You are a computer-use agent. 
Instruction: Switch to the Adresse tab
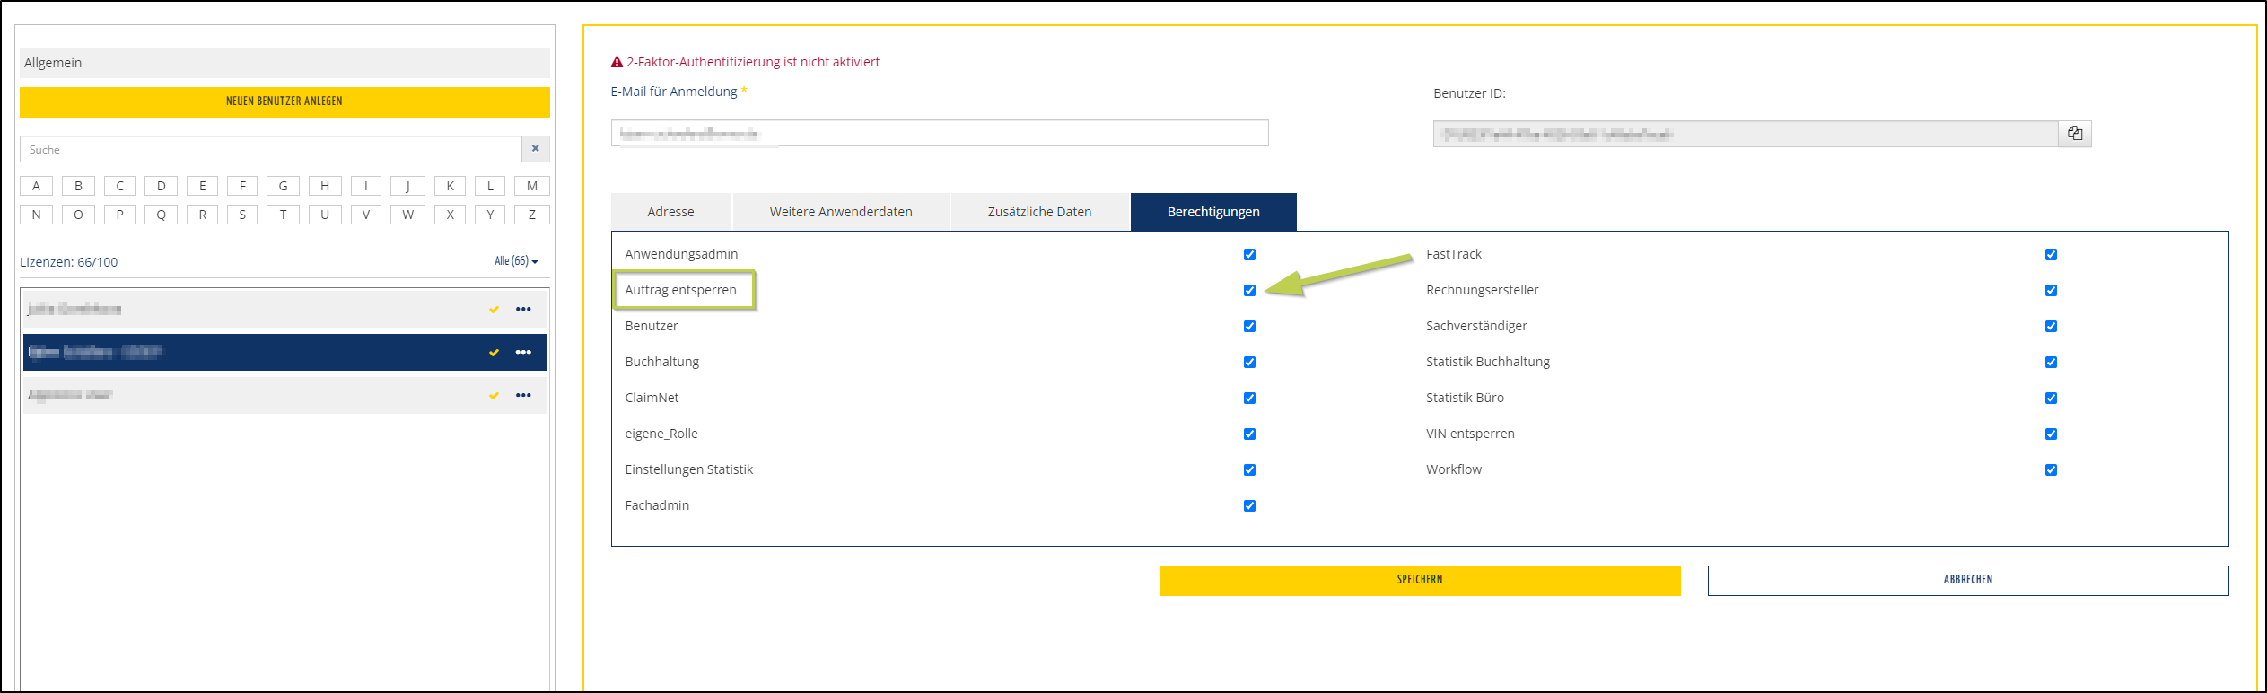pos(670,212)
